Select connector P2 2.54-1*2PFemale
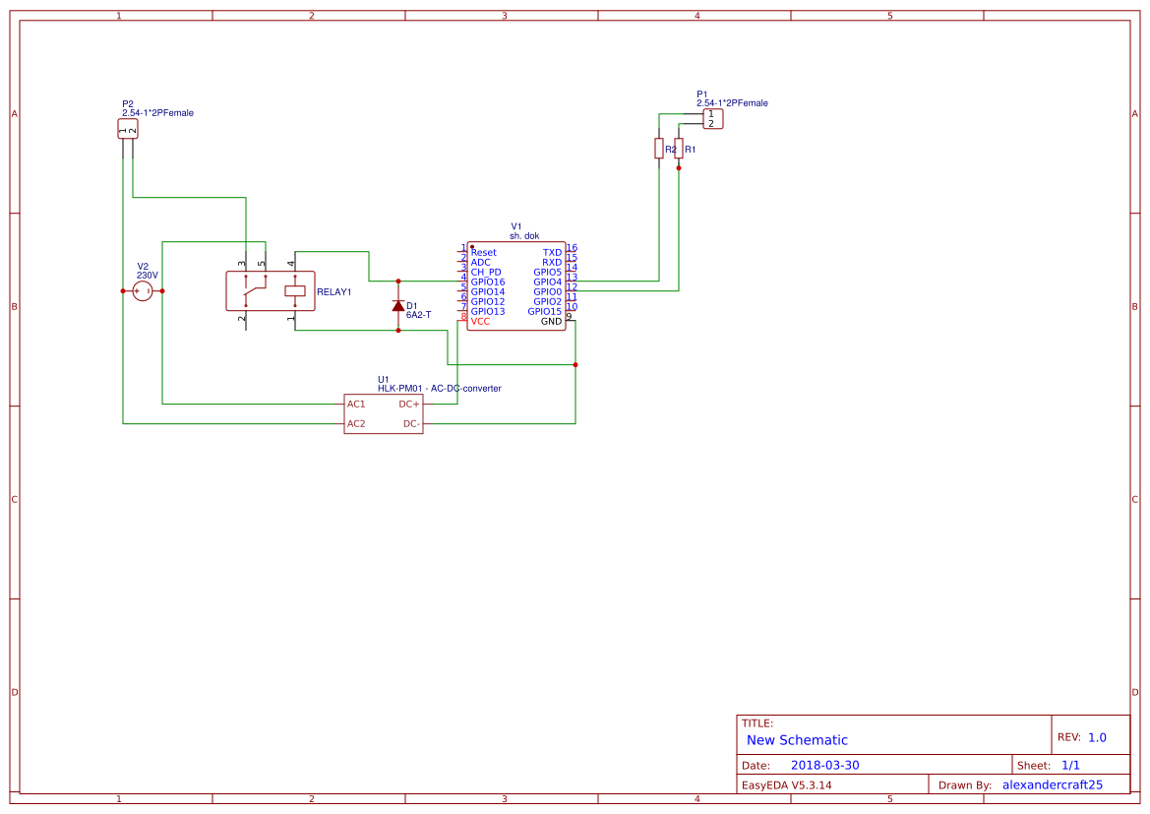Image resolution: width=1150 pixels, height=814 pixels. tap(129, 129)
